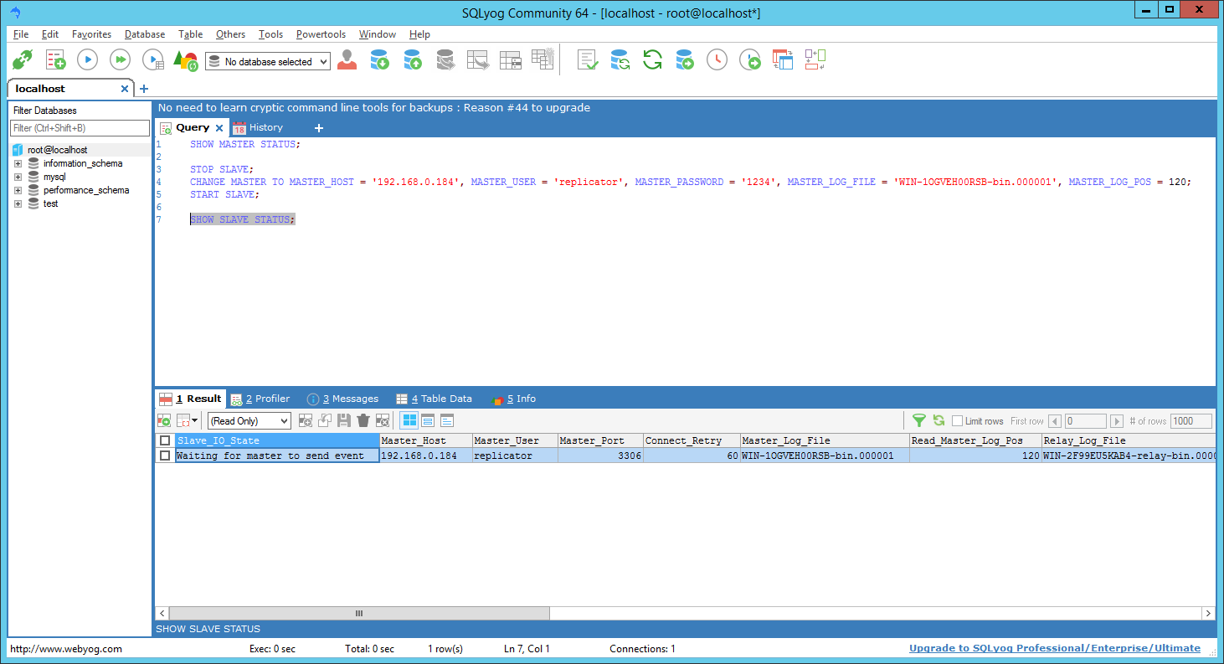
Task: Click the gray database with arrow icon
Action: coord(445,60)
